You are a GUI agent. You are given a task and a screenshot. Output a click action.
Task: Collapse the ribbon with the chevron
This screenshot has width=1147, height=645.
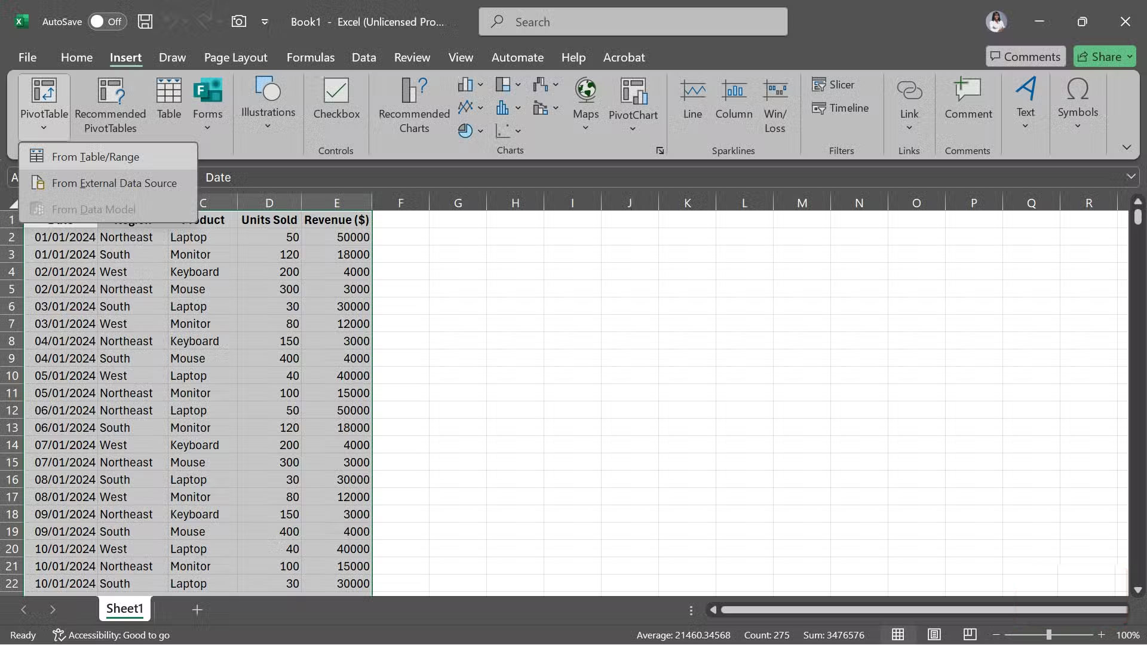click(1127, 146)
